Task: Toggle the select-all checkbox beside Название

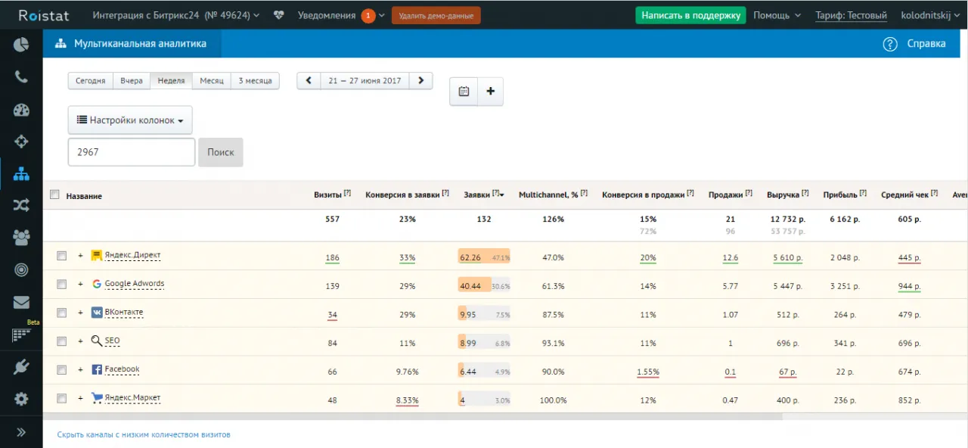Action: tap(54, 195)
